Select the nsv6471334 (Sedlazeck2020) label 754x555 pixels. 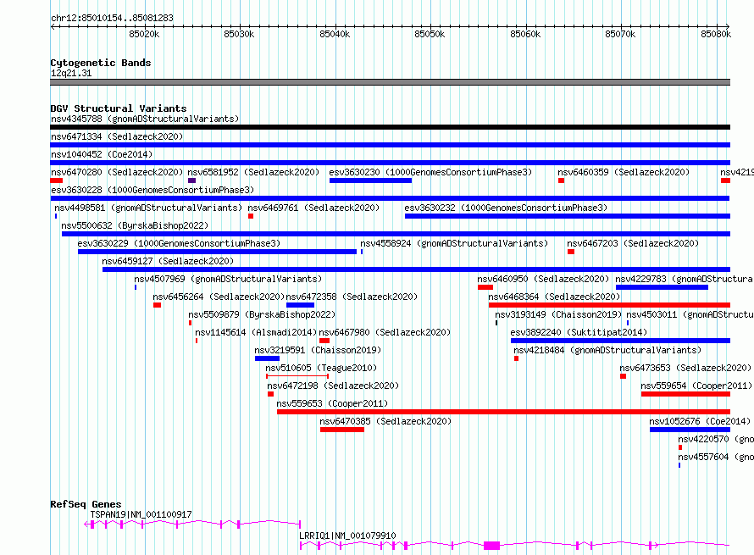click(117, 136)
